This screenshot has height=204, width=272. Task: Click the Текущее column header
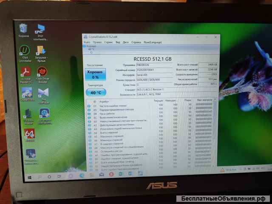[159, 101]
